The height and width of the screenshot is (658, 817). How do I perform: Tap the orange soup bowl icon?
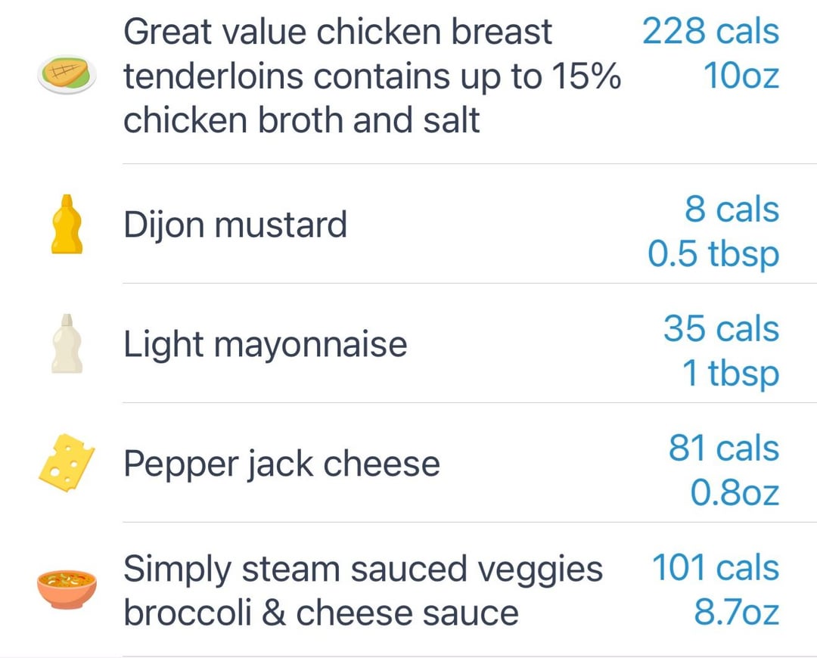point(67,589)
